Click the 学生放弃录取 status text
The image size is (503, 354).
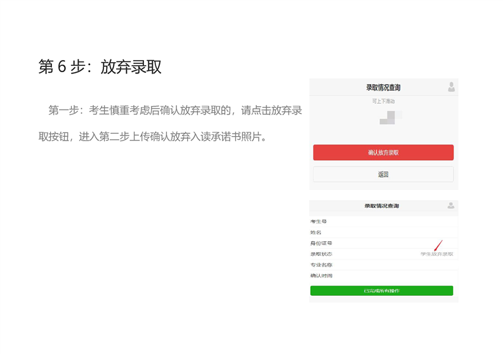(436, 254)
